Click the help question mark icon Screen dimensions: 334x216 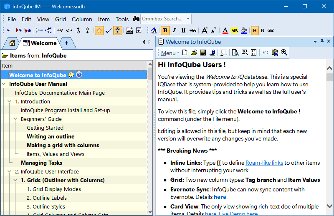(x=79, y=75)
